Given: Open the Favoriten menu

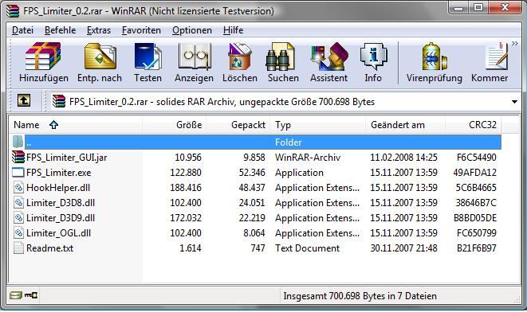Looking at the screenshot, I should [x=141, y=30].
